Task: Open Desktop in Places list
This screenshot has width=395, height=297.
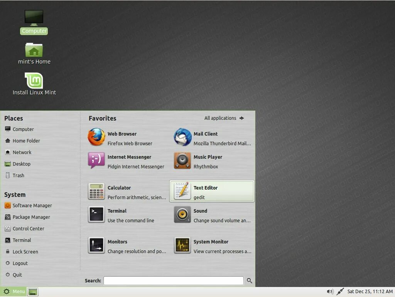Action: pyautogui.click(x=18, y=164)
